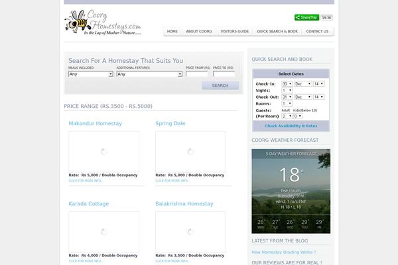This screenshot has height=265, width=398.
Task: Open the HOME menu item
Action: 172,31
